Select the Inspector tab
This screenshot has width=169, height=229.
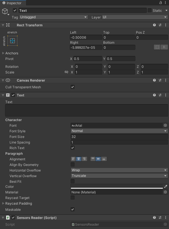(x=13, y=3)
